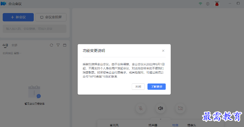244x127 pixels.
Task: Open 会议室投屏 screen casting
Action: click(x=51, y=17)
